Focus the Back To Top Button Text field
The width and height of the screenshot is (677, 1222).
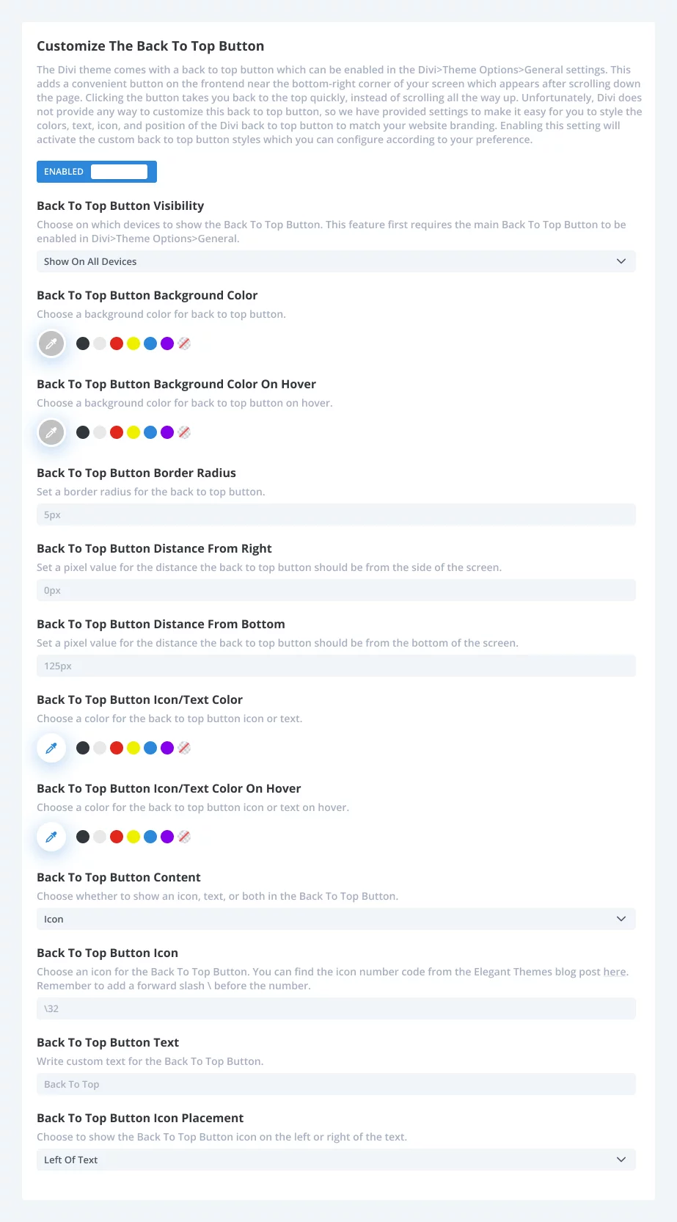coord(336,1084)
